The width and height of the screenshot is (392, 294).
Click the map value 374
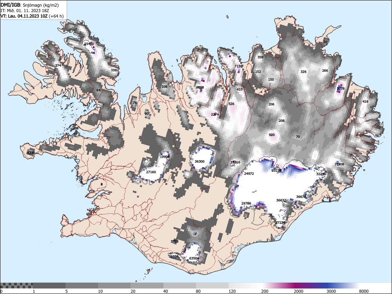tap(58, 65)
